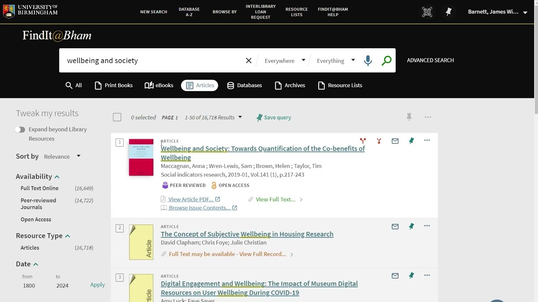Switch to the Databases tab
The image size is (538, 302).
tap(244, 85)
